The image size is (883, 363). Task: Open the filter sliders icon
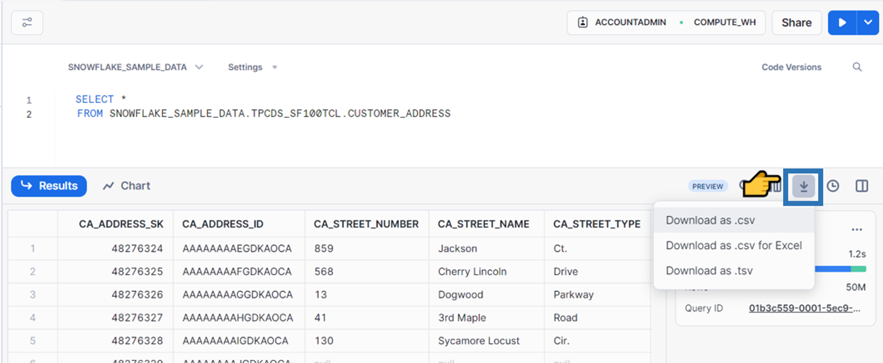coord(27,22)
